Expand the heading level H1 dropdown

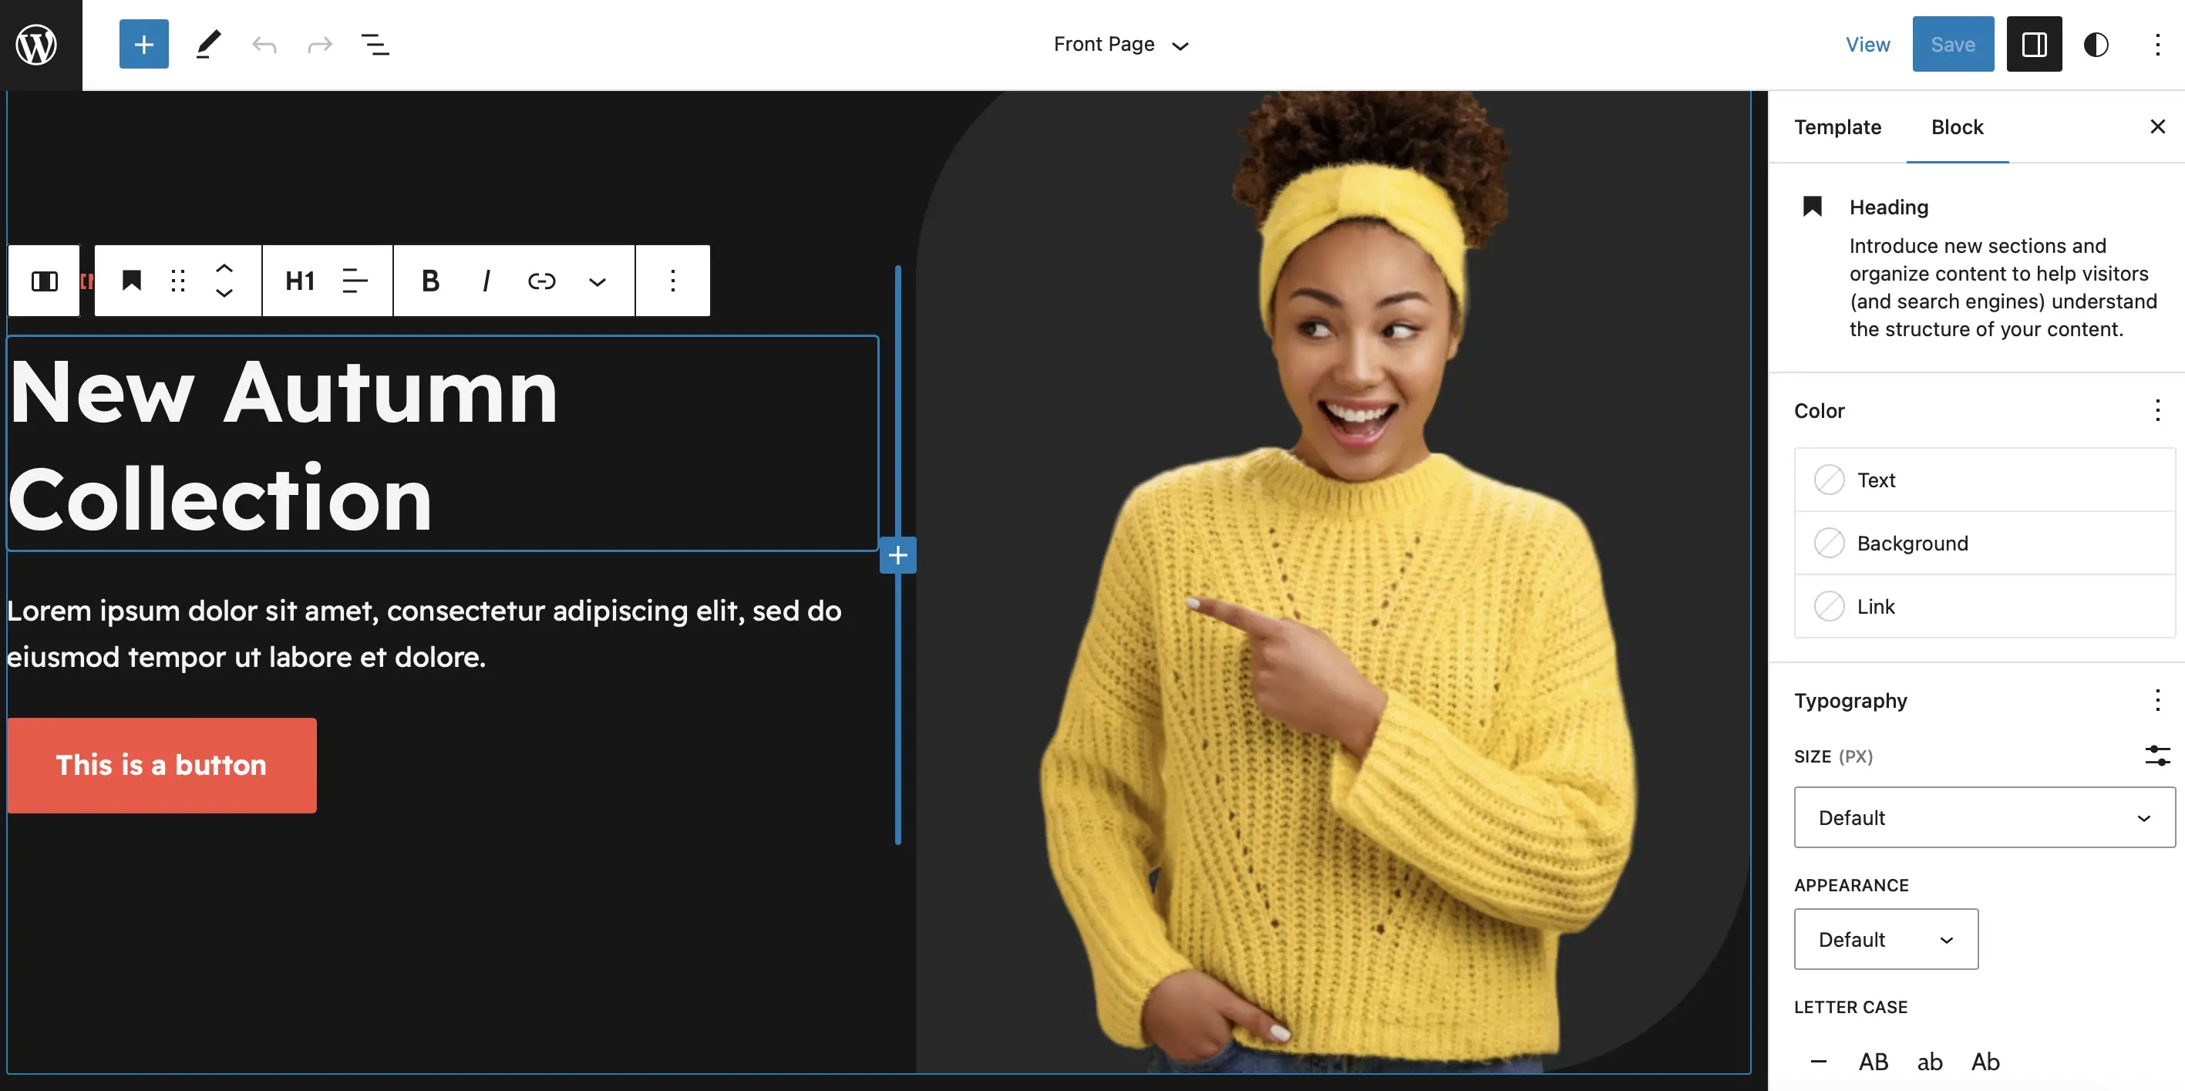coord(298,280)
